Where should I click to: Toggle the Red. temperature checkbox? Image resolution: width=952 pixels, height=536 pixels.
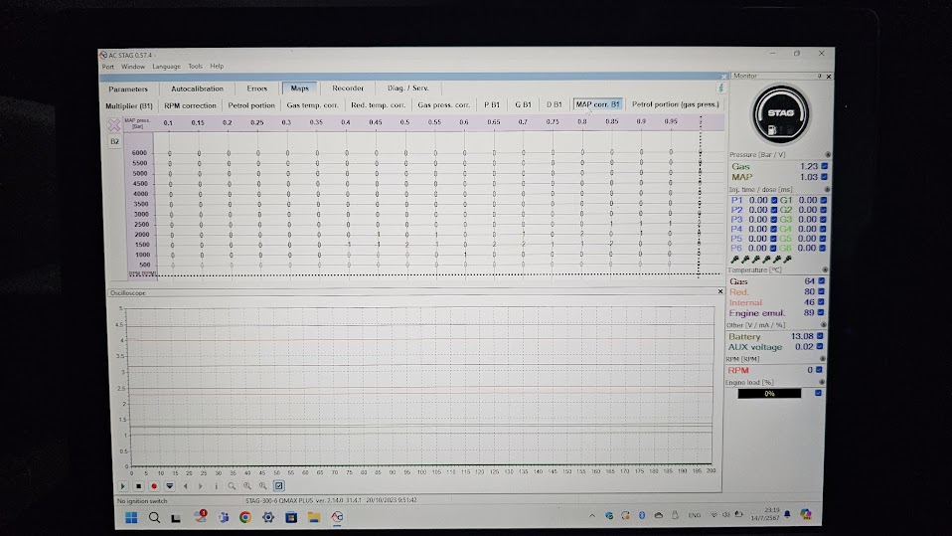click(821, 291)
